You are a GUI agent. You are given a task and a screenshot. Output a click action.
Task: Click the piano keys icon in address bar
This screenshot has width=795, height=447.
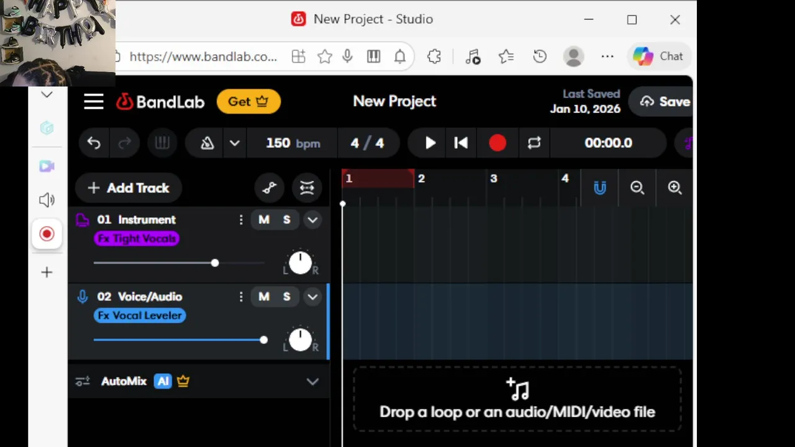tap(373, 56)
